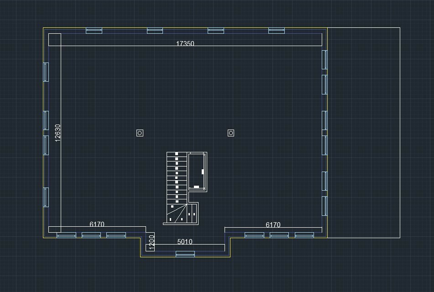Select the window in the entrance bay wall
The image size is (434, 292).
tap(185, 254)
